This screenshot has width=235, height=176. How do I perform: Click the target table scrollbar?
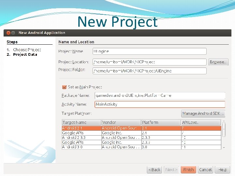coord(224,130)
